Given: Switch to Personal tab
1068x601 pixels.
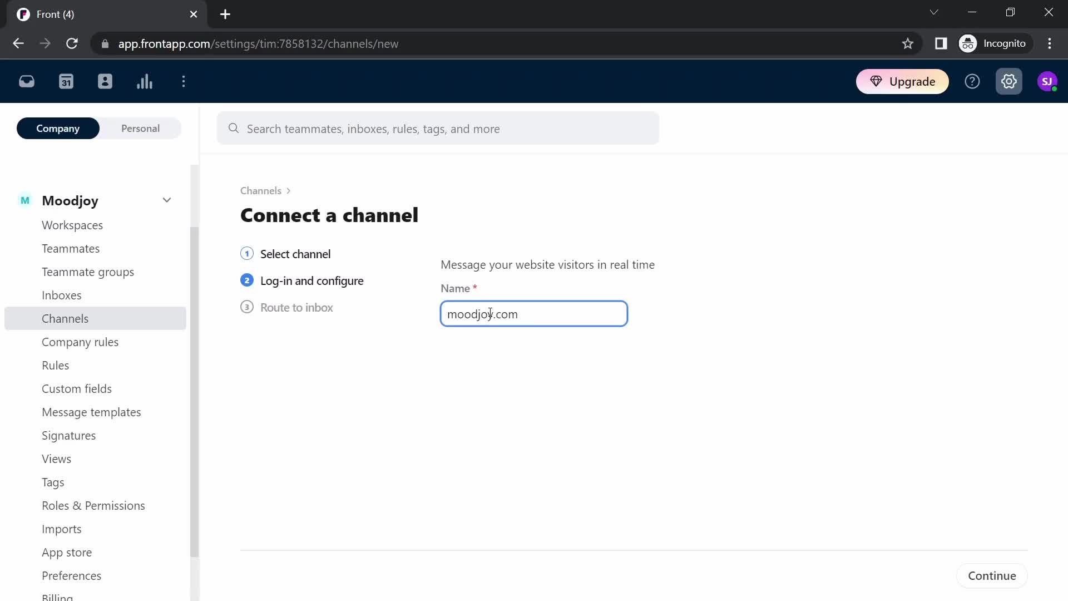Looking at the screenshot, I should [140, 127].
